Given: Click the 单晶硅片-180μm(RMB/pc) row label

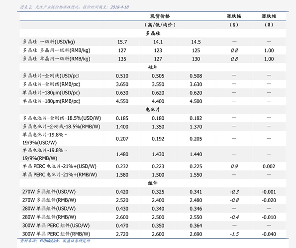Looking at the screenshot, I should pyautogui.click(x=51, y=101).
